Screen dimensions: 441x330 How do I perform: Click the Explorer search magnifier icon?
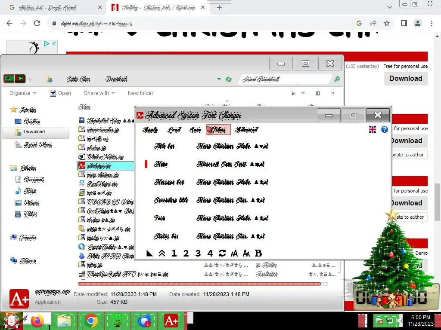(337, 79)
